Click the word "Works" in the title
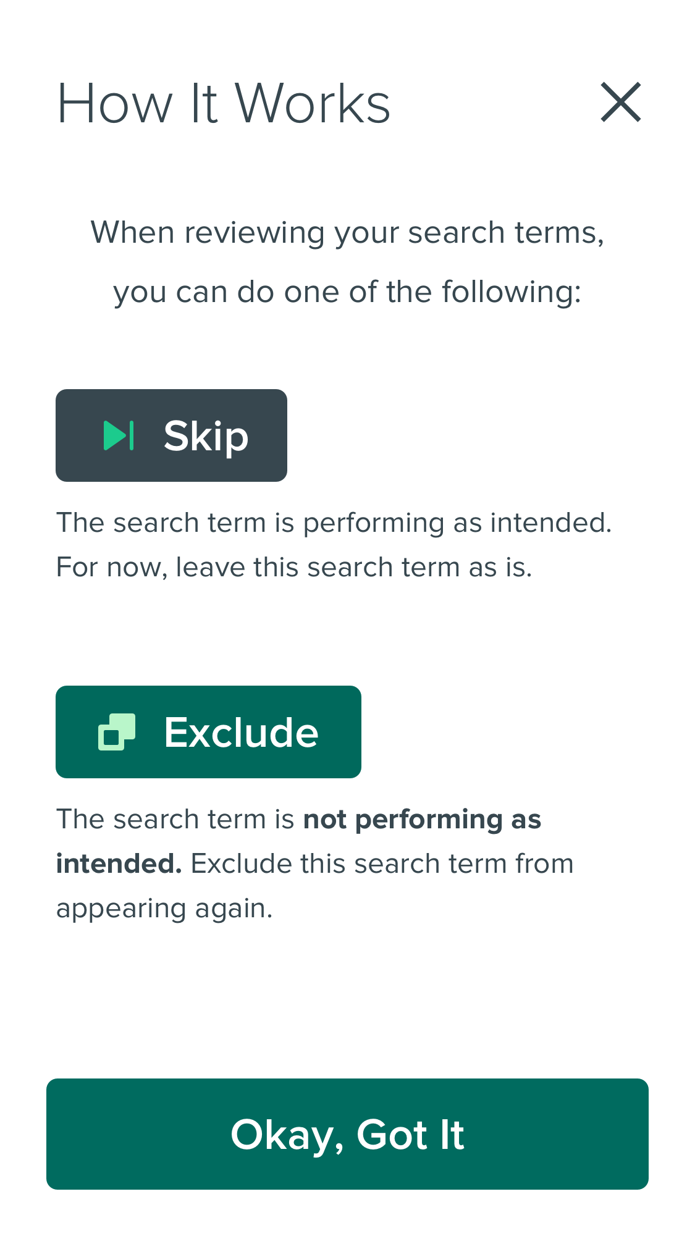Viewport: 695px width, 1236px height. (x=313, y=104)
